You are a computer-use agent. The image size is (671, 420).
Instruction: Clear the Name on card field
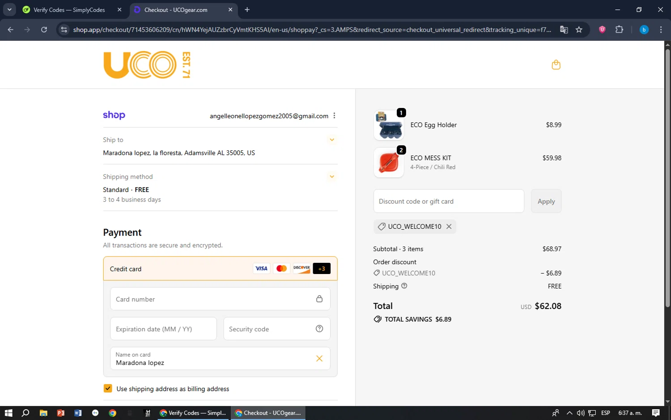coord(319,358)
